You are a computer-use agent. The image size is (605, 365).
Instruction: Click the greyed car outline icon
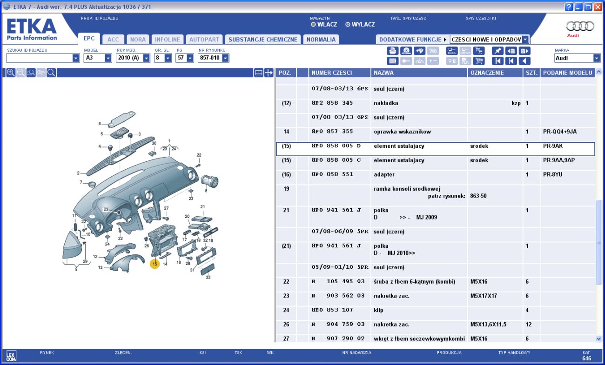[x=419, y=61]
